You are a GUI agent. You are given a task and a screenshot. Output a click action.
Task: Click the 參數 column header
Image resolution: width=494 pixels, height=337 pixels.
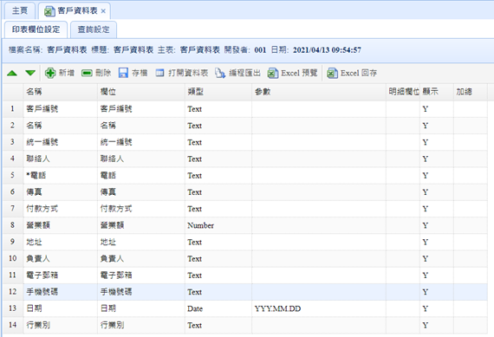(x=319, y=92)
